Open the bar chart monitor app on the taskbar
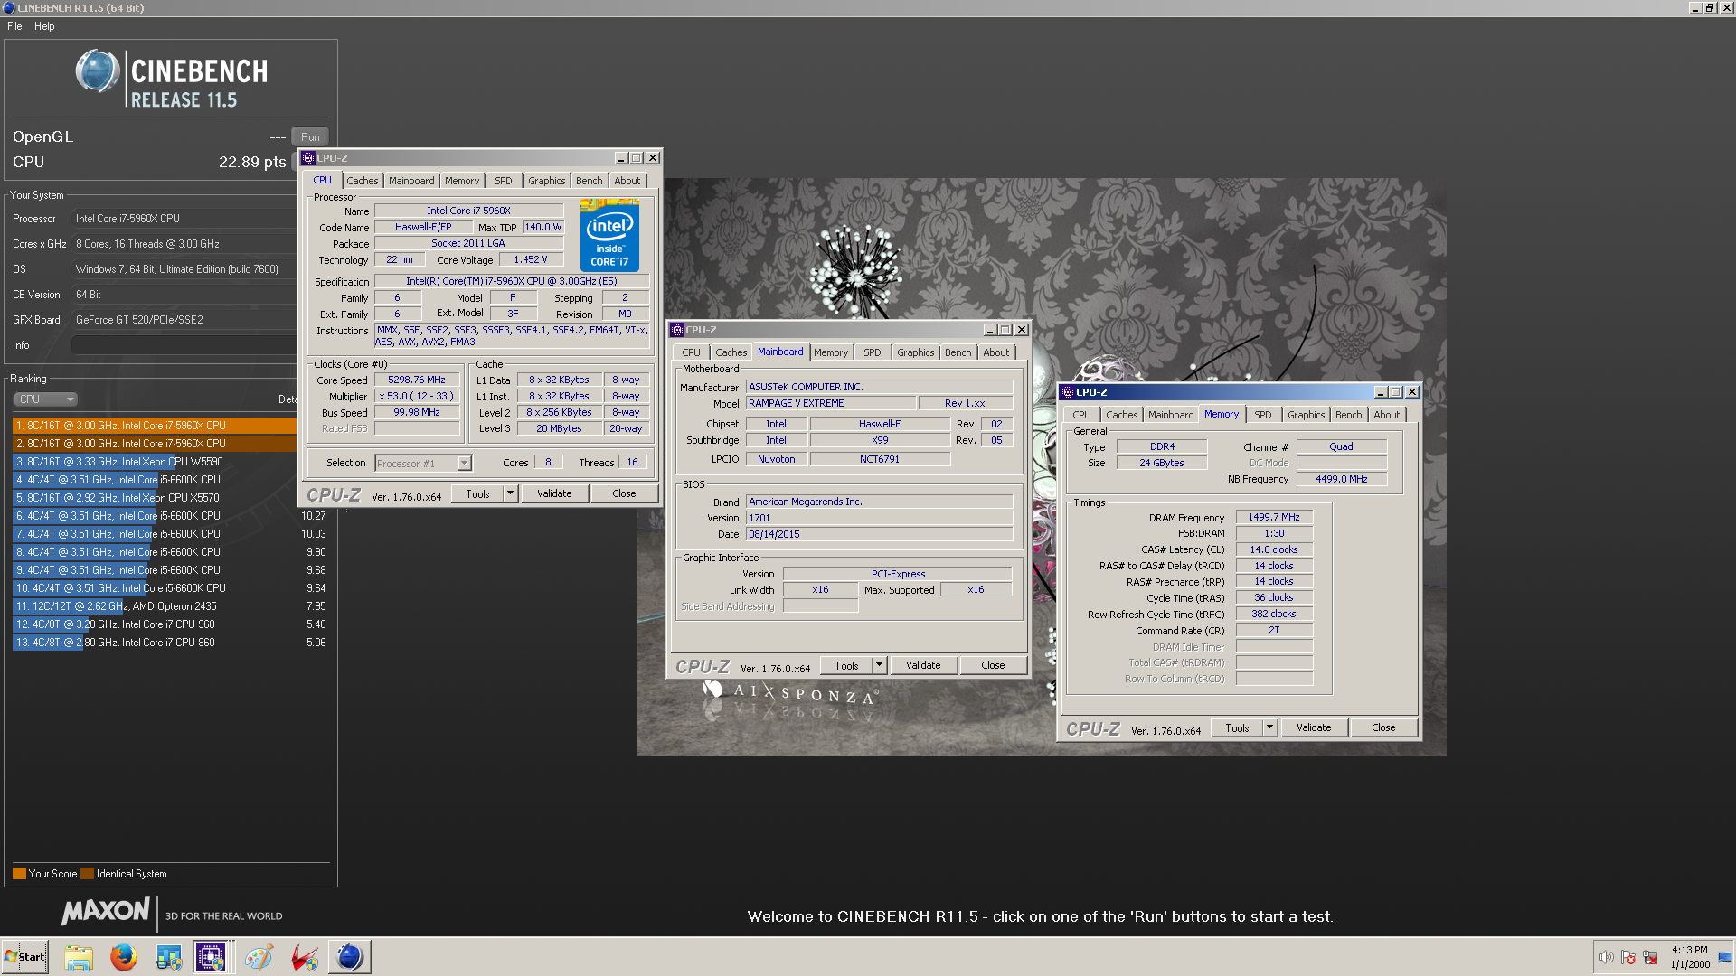Screen dimensions: 1736x976 click(169, 957)
